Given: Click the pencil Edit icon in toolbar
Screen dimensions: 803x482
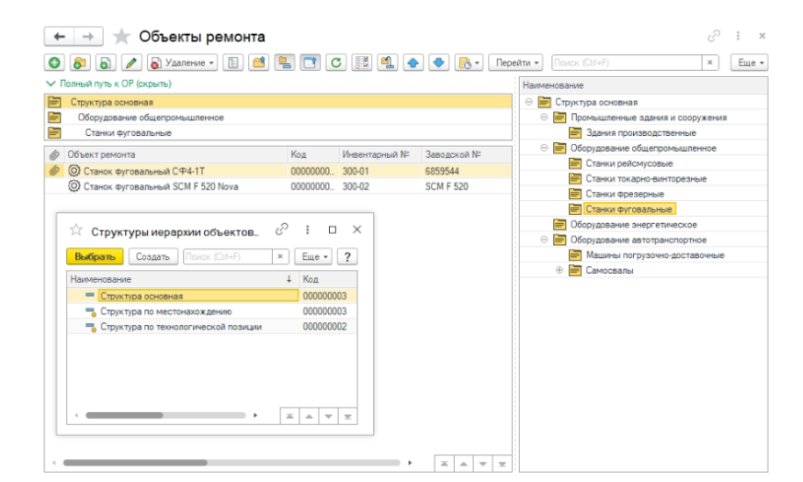Looking at the screenshot, I should [130, 62].
